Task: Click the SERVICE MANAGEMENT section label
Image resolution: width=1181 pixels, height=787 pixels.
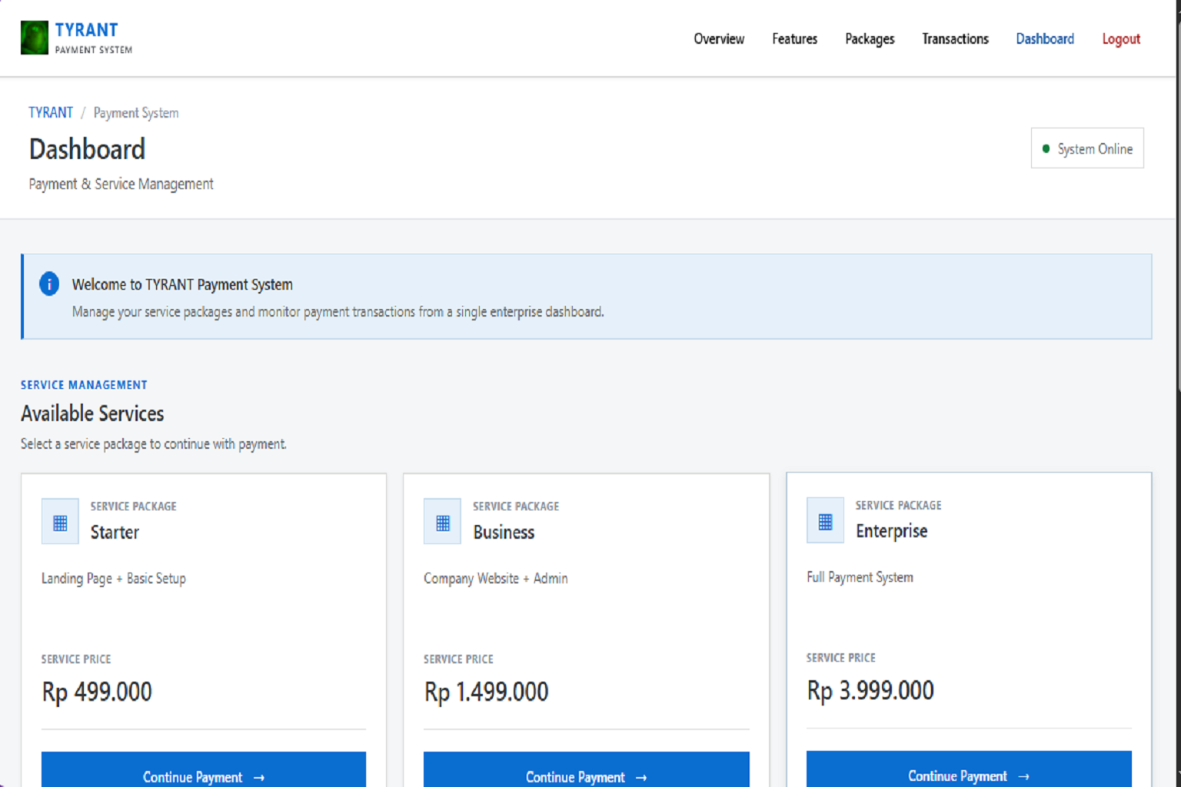Action: (84, 384)
